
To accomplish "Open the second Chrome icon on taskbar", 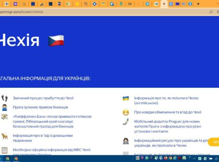I will (16, 158).
